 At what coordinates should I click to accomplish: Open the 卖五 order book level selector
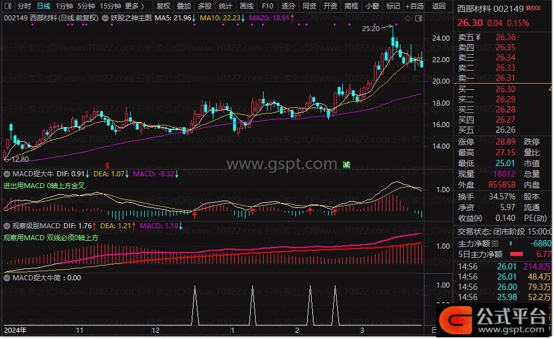[x=477, y=38]
